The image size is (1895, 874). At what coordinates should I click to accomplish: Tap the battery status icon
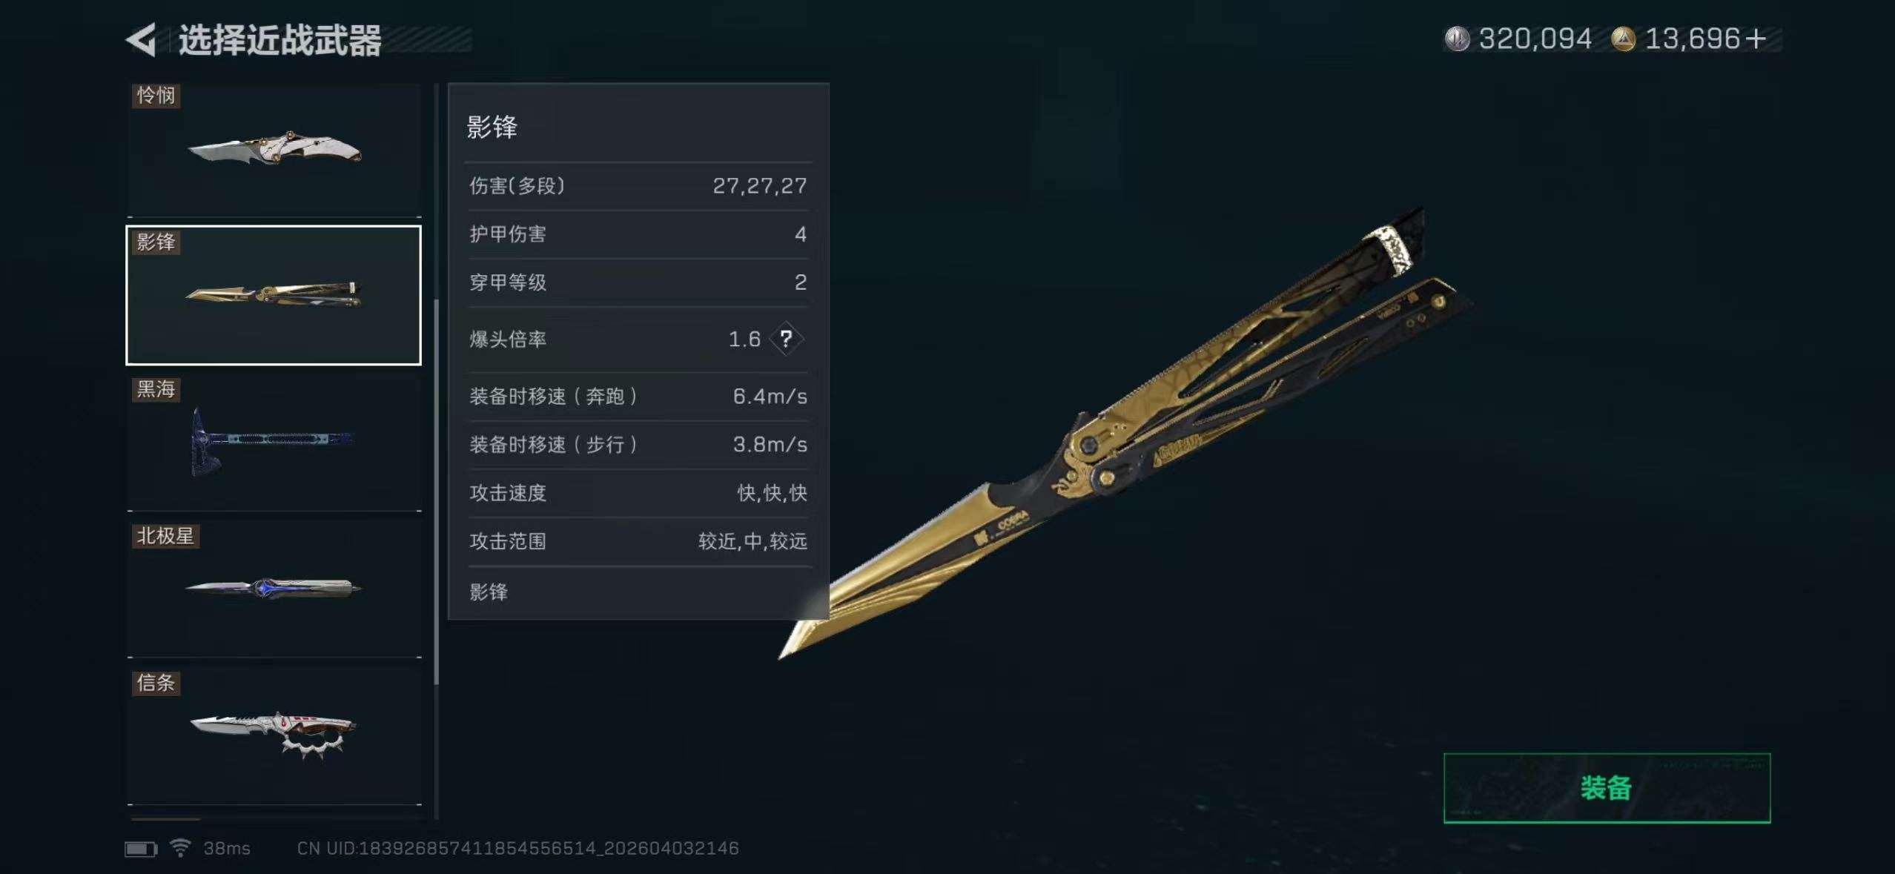[x=141, y=849]
